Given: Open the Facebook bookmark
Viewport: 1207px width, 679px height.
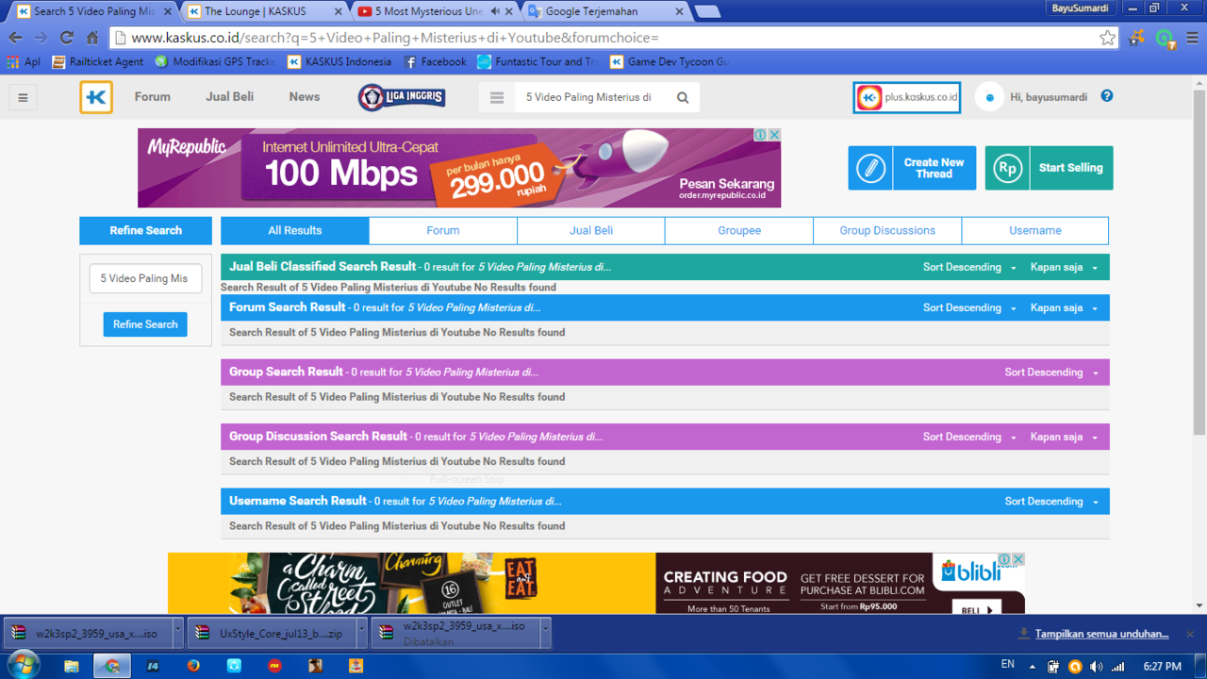Looking at the screenshot, I should click(x=435, y=61).
